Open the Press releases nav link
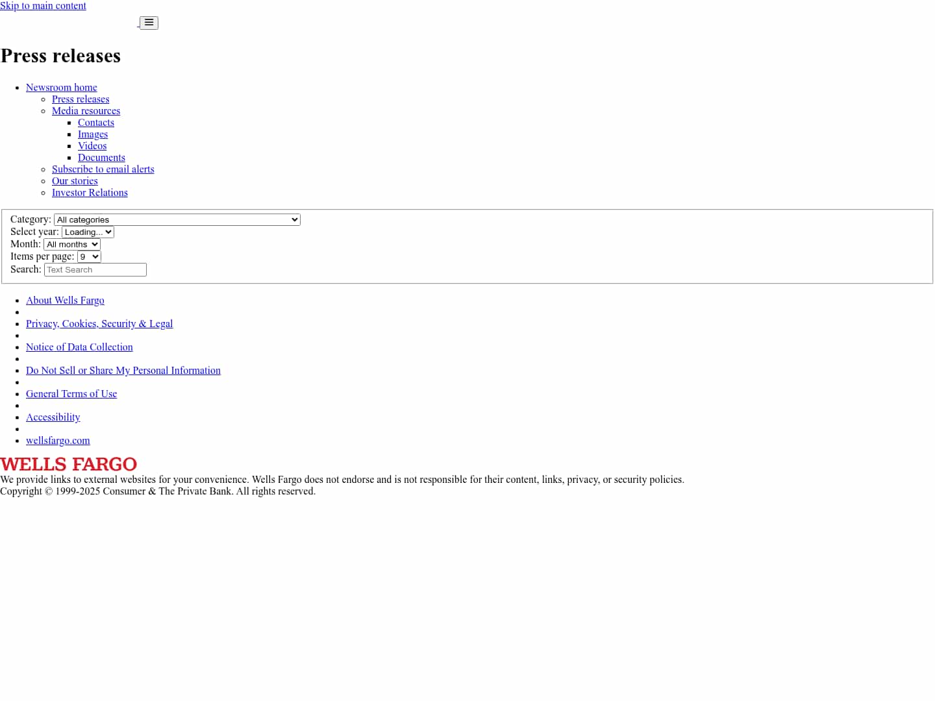This screenshot has height=701, width=935. tap(81, 99)
